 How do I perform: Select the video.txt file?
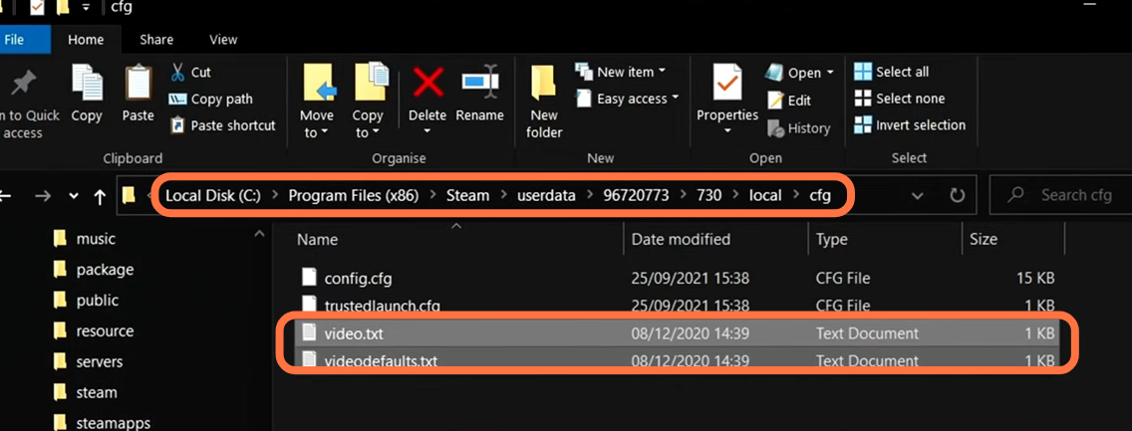click(x=679, y=333)
